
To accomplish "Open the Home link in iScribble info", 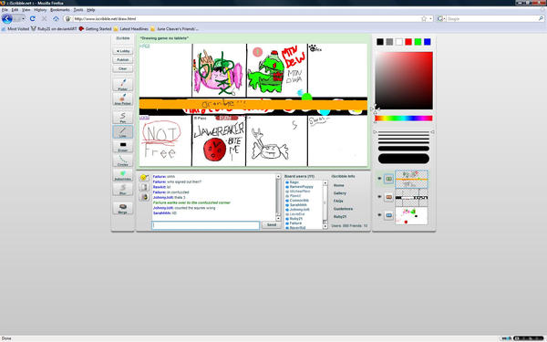I will 338,185.
